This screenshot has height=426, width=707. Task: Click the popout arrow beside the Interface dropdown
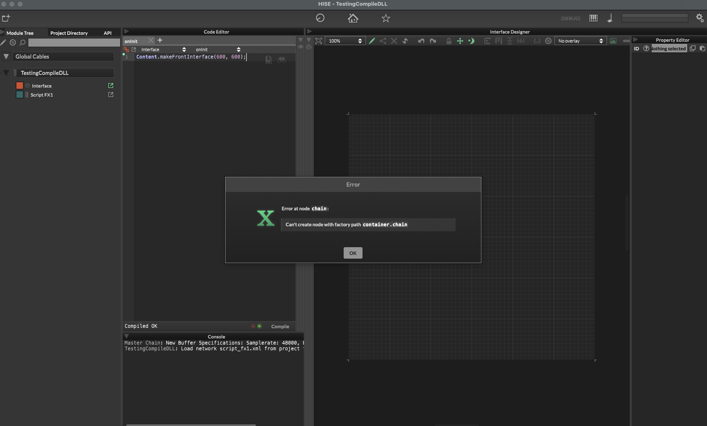(134, 50)
